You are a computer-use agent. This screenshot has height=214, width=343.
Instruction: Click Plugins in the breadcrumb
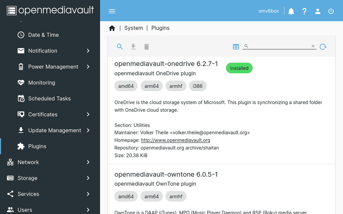click(x=160, y=28)
